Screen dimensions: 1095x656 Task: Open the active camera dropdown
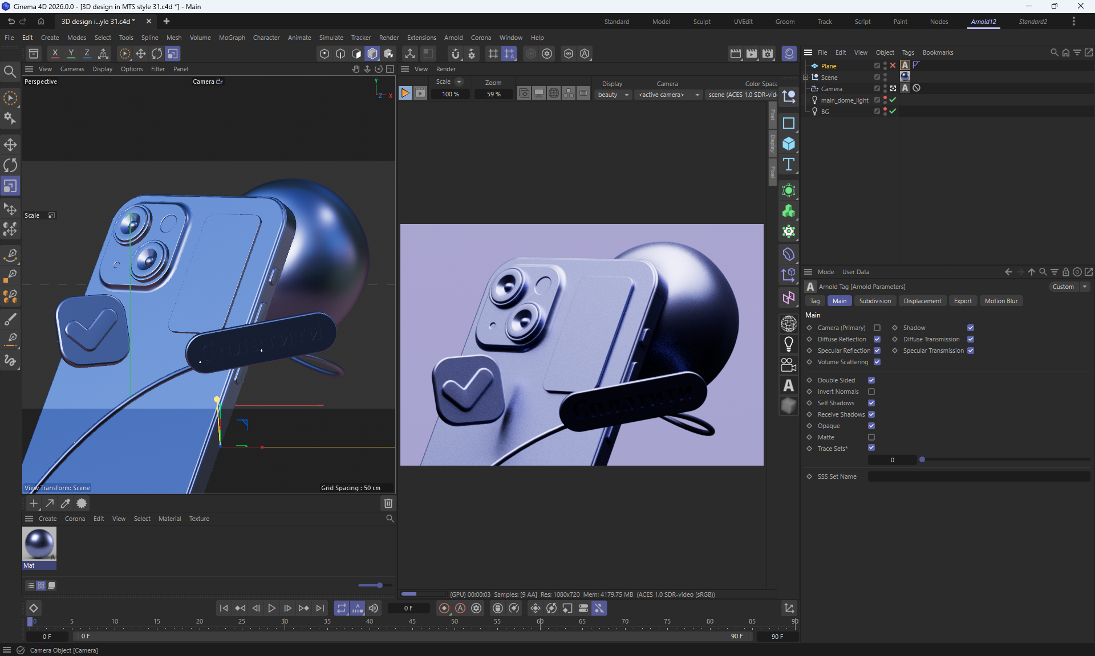668,95
